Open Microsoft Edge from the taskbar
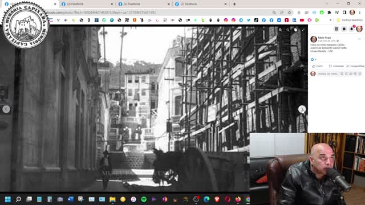The height and width of the screenshot is (205, 365). pos(206,199)
